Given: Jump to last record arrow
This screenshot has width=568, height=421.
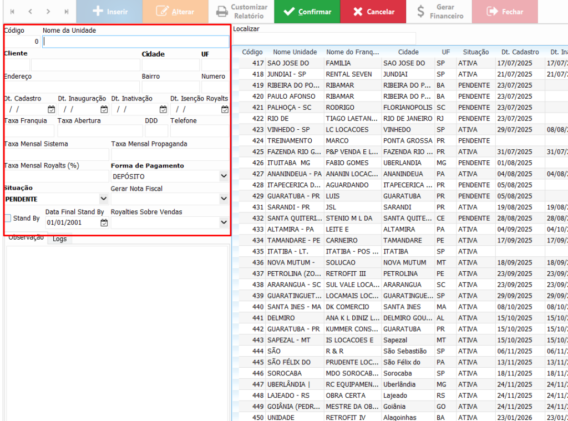Looking at the screenshot, I should 67,12.
